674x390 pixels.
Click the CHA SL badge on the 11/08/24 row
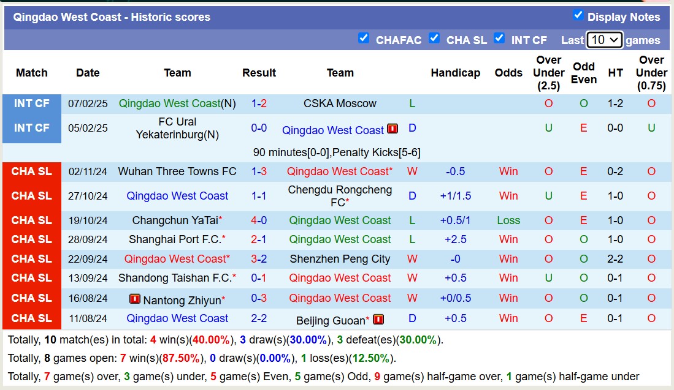pos(31,319)
